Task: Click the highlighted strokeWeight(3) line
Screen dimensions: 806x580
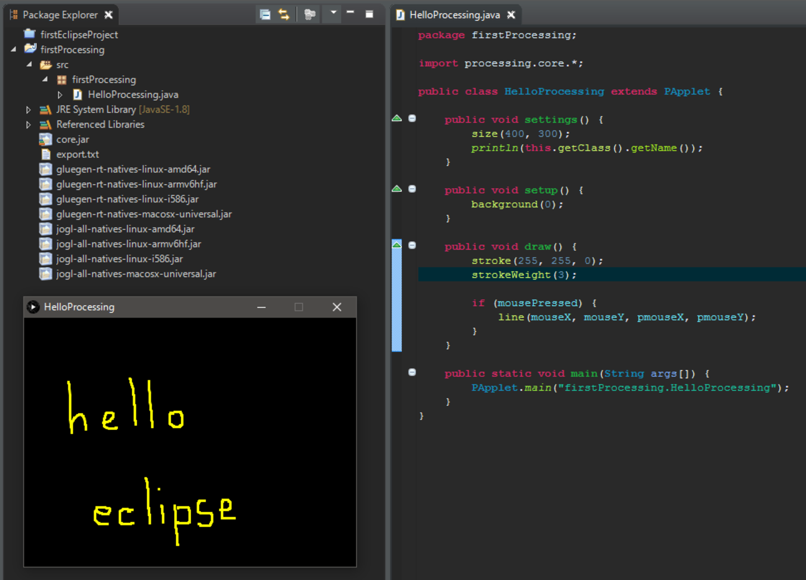Action: (523, 275)
